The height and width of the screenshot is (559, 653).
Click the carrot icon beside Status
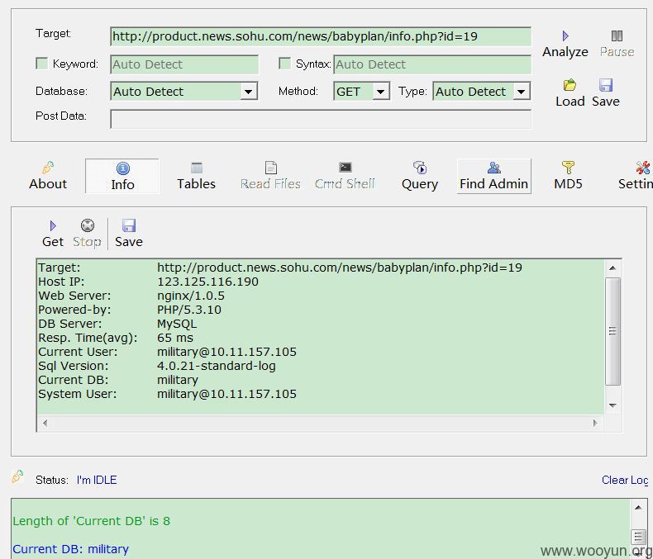[x=17, y=476]
